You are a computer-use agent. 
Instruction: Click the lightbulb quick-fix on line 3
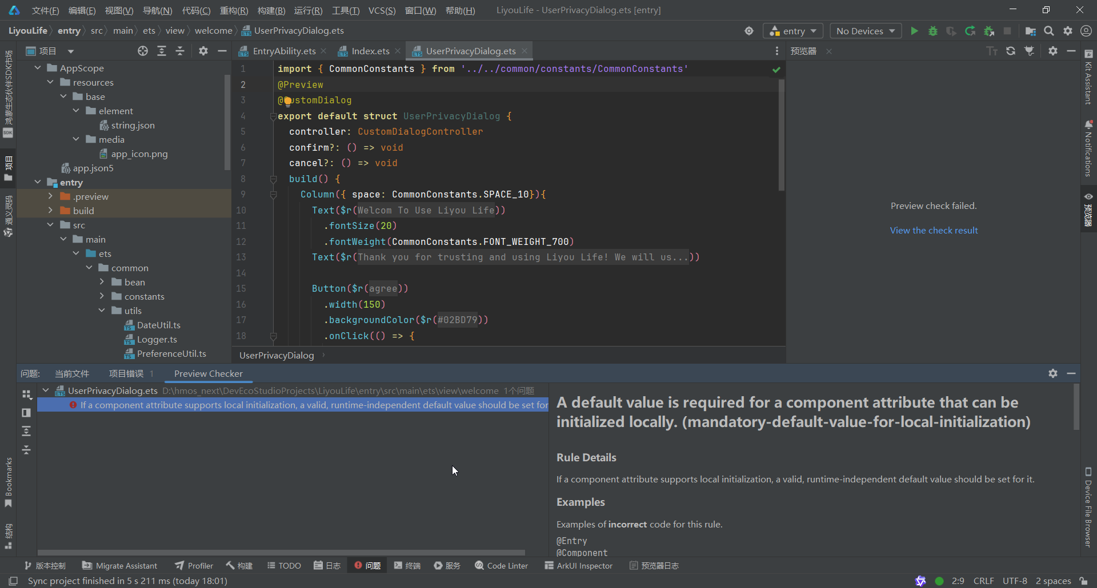tap(287, 101)
